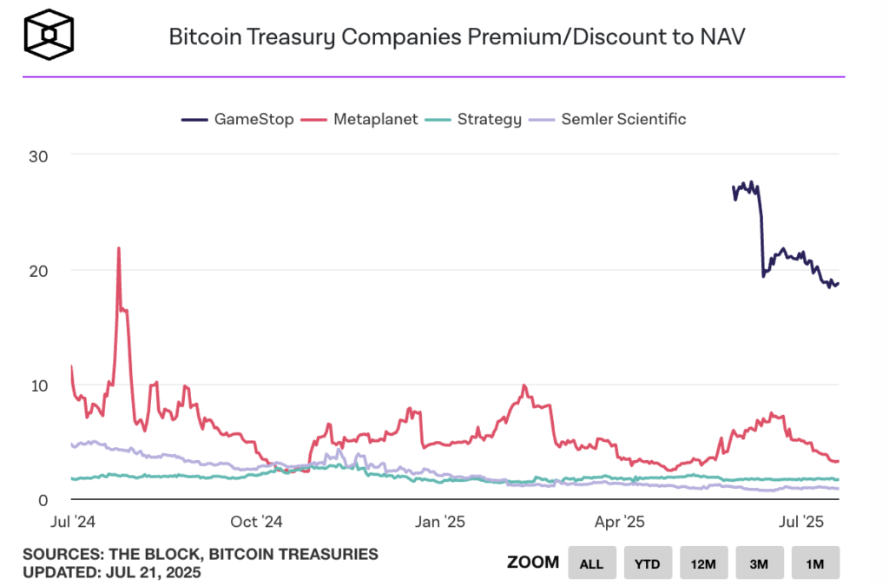This screenshot has height=586, width=889.
Task: Select the YTD zoom range
Action: 647,563
